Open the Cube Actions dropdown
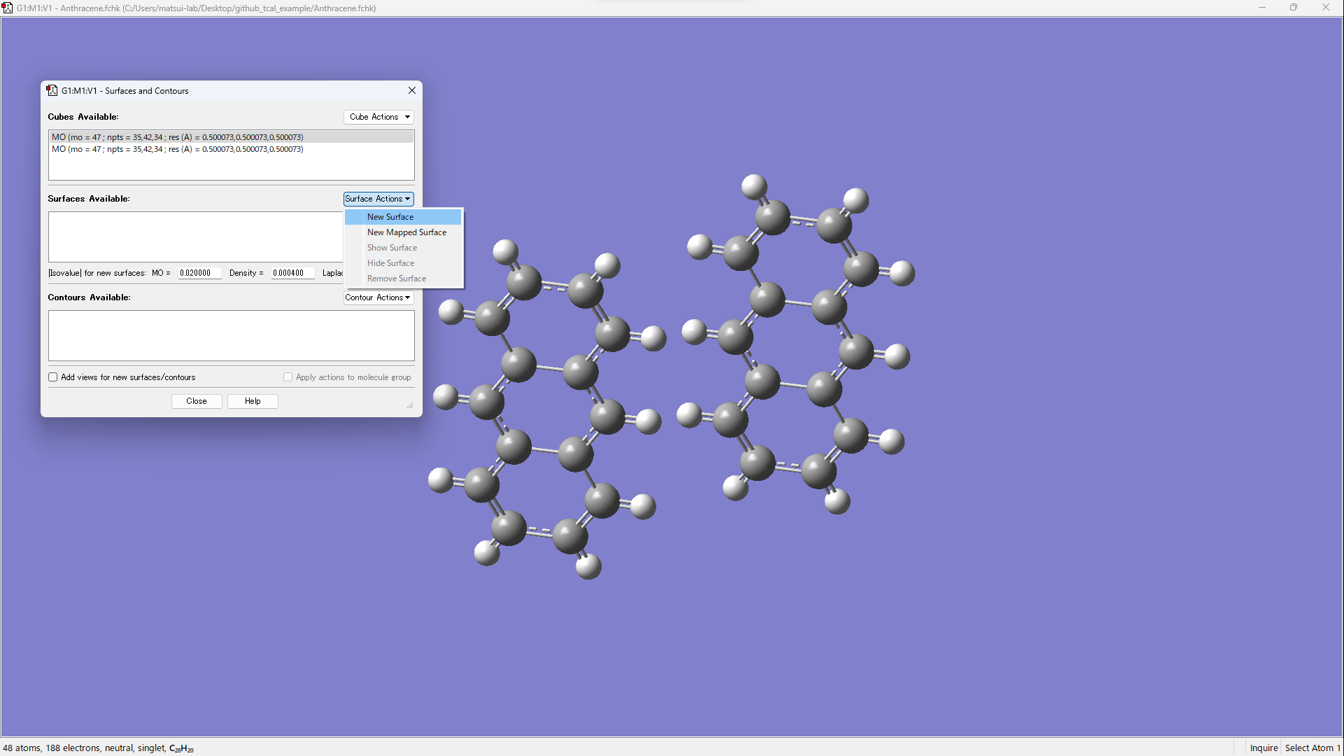Image resolution: width=1344 pixels, height=756 pixels. tap(379, 117)
